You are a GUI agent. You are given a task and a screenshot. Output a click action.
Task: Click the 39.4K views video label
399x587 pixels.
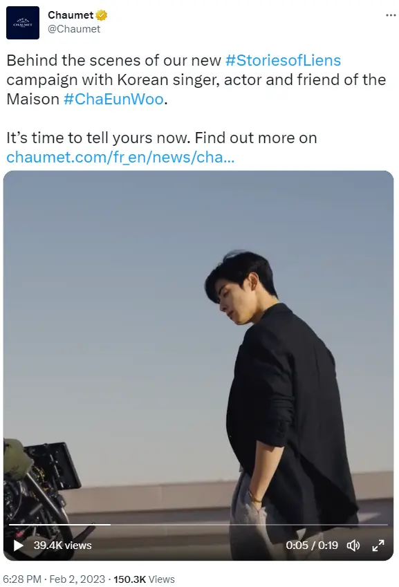62,546
